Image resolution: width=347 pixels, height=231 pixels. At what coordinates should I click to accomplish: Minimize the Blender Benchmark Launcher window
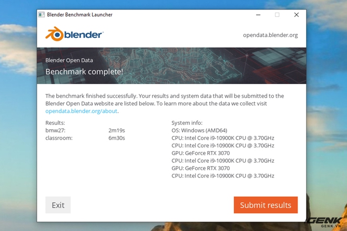pos(258,15)
